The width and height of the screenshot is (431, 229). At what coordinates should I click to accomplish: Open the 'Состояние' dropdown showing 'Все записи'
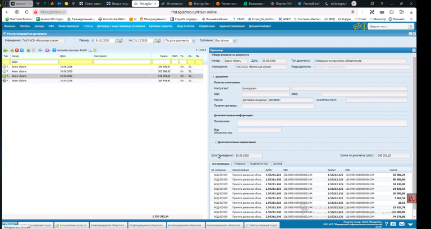[235, 40]
